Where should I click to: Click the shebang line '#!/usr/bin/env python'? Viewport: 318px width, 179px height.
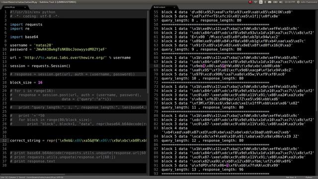click(32, 12)
